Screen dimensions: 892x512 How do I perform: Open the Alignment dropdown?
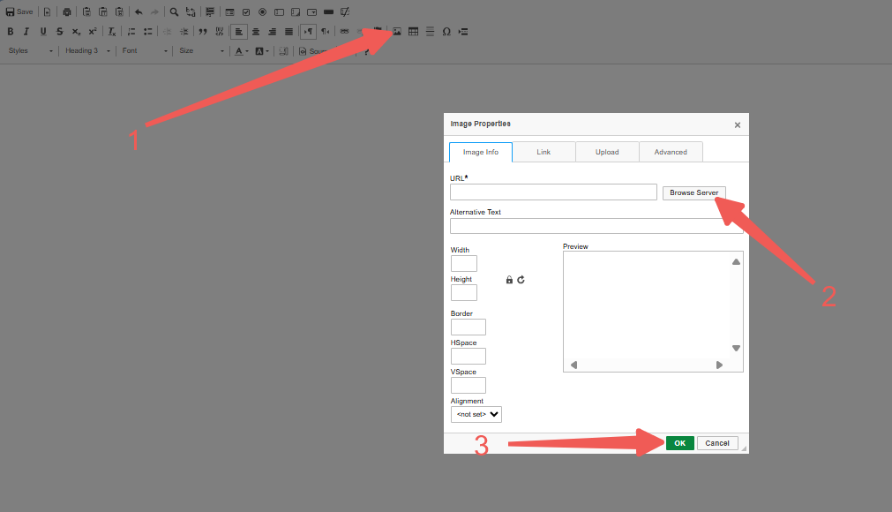(476, 414)
